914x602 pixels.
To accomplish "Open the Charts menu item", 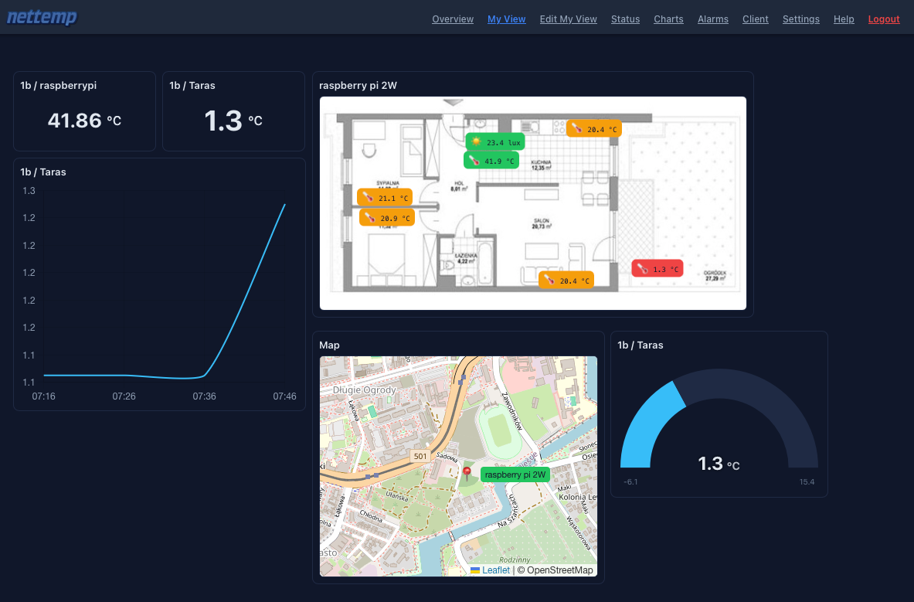I will [x=668, y=19].
